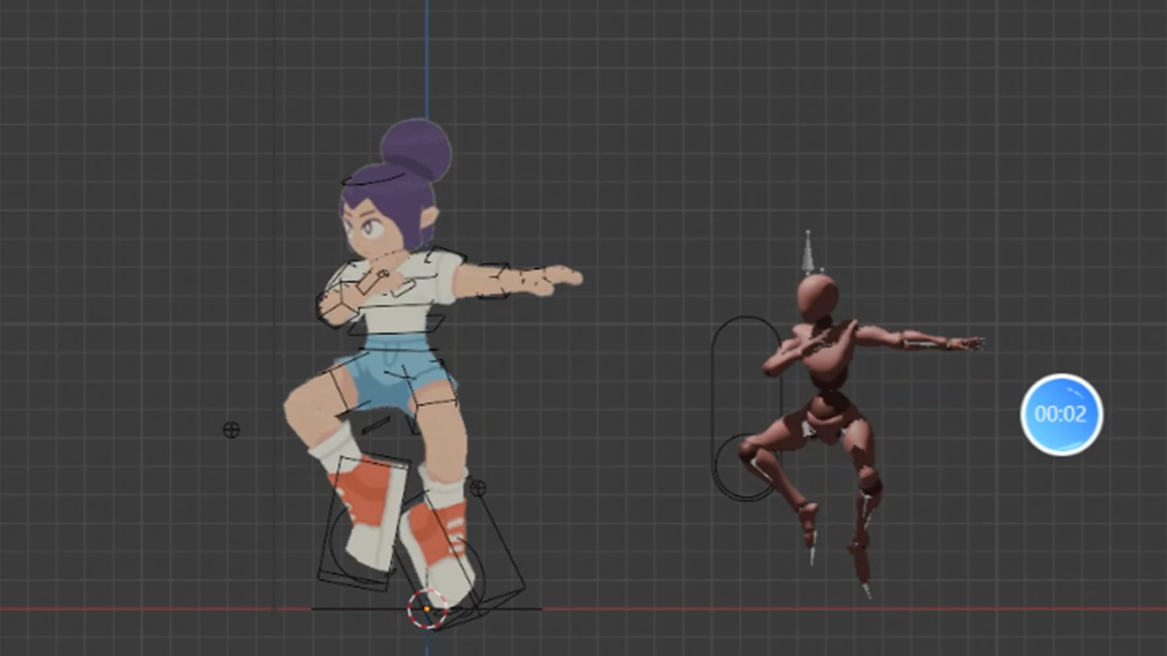Select the cone bone above the mannequin head
Screen dimensions: 1167x656
pyautogui.click(x=807, y=252)
